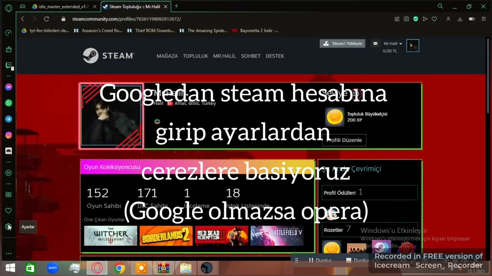The image size is (492, 276).
Task: Open Bayonetta 2 İndir bookmark
Action: pos(256,30)
